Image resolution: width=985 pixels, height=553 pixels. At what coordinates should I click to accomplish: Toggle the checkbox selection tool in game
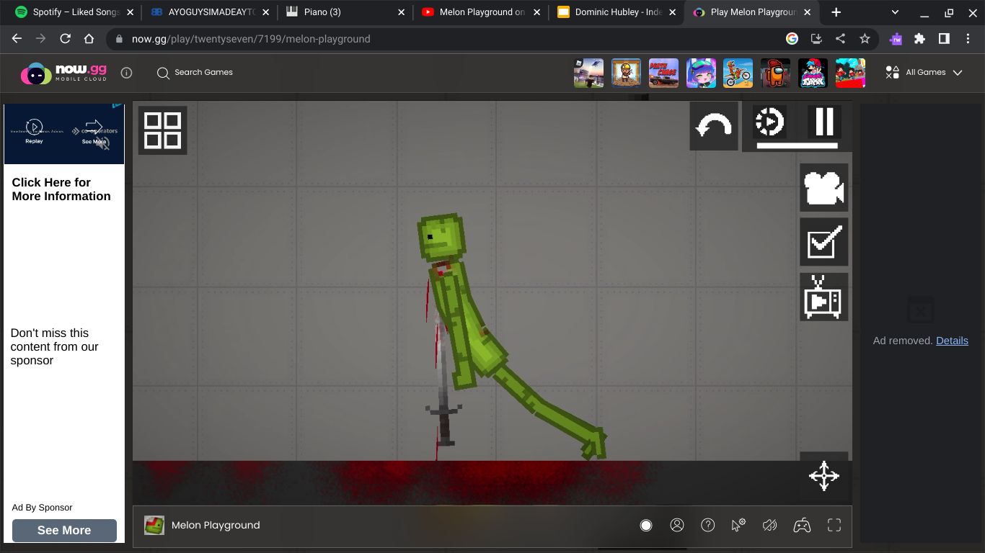coord(824,242)
